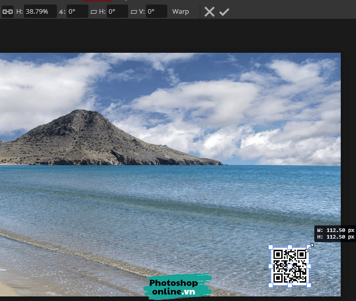This screenshot has height=301, width=356.
Task: Click the bottom-left transform handle
Action: pyautogui.click(x=271, y=285)
